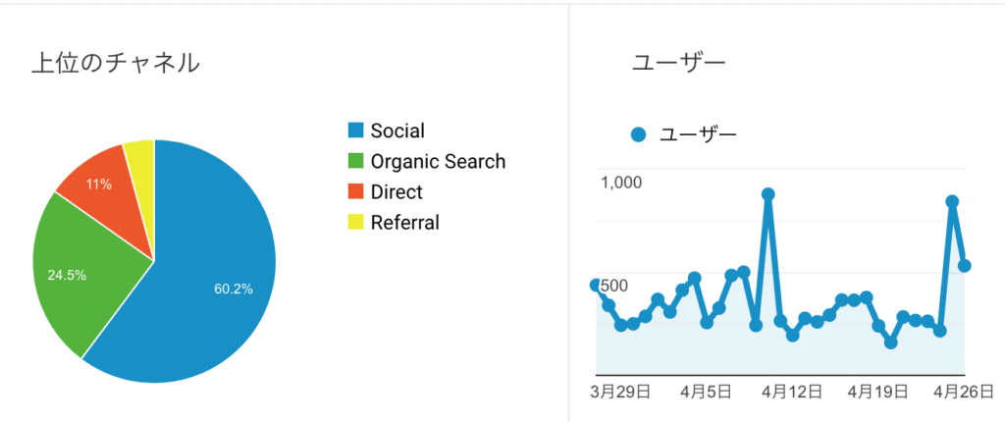Select the Organic Search legend label

pos(439,162)
